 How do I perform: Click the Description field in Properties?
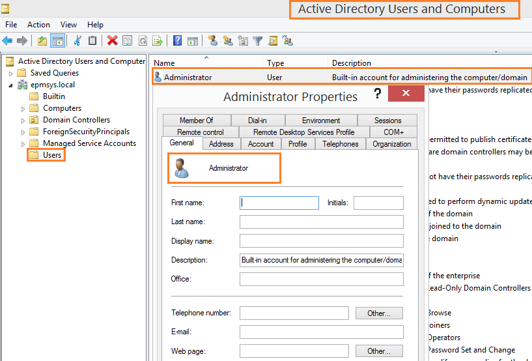point(322,260)
